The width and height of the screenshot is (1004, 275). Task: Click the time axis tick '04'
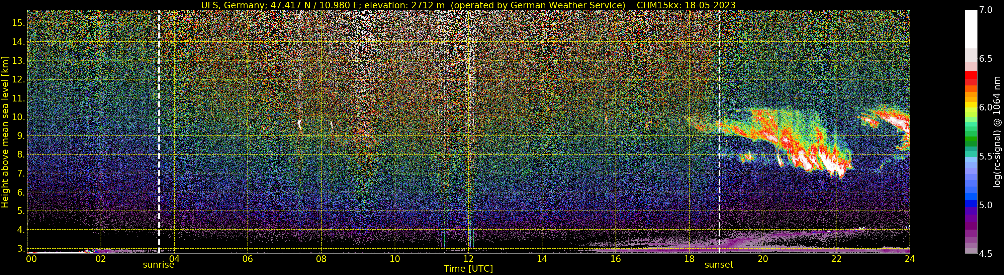(174, 259)
